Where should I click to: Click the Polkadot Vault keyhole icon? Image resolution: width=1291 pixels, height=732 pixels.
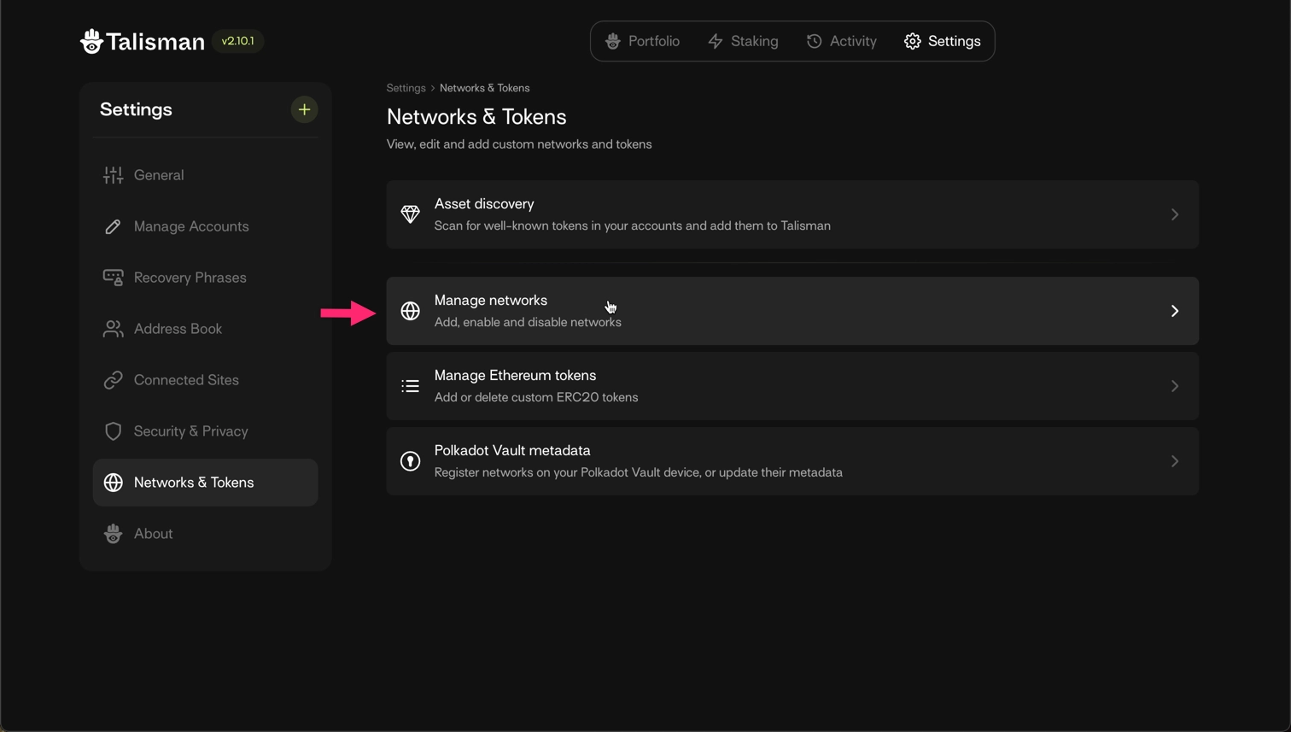point(411,461)
